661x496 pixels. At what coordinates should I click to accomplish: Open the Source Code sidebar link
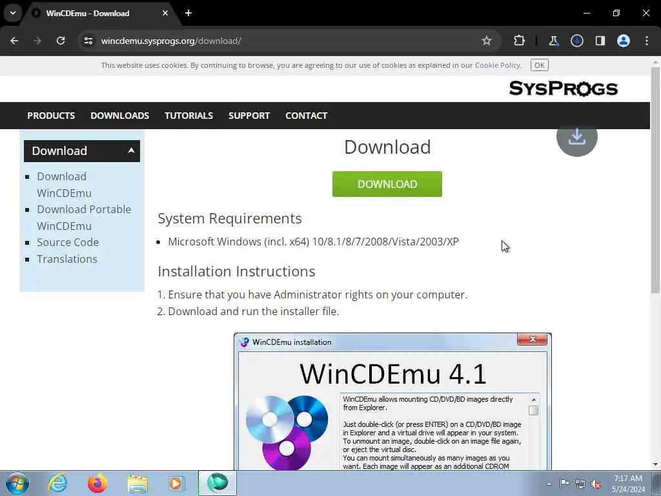[68, 242]
